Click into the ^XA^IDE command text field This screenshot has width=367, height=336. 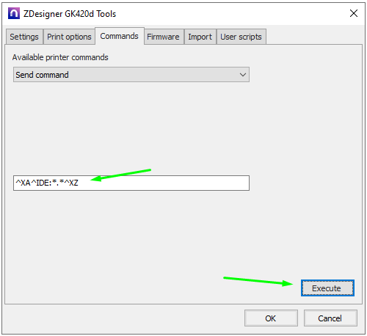coord(131,183)
